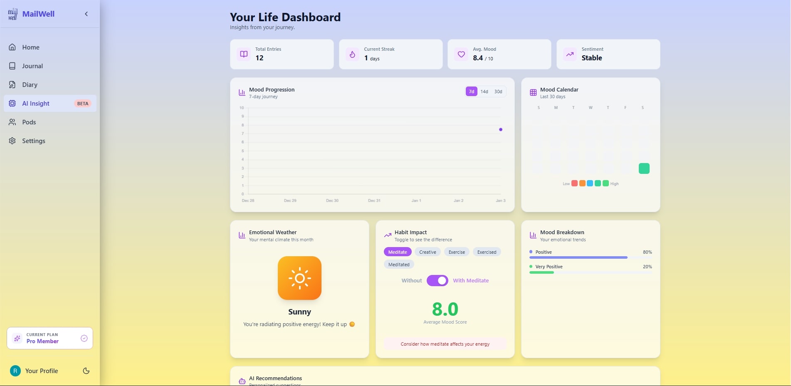Screen dimensions: 791x386
Task: Switch Mood Progression to 30d range
Action: [498, 92]
